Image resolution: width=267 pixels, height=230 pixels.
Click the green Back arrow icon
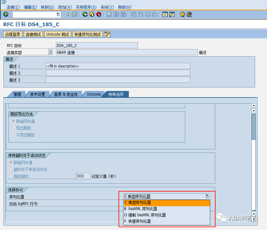point(85,14)
